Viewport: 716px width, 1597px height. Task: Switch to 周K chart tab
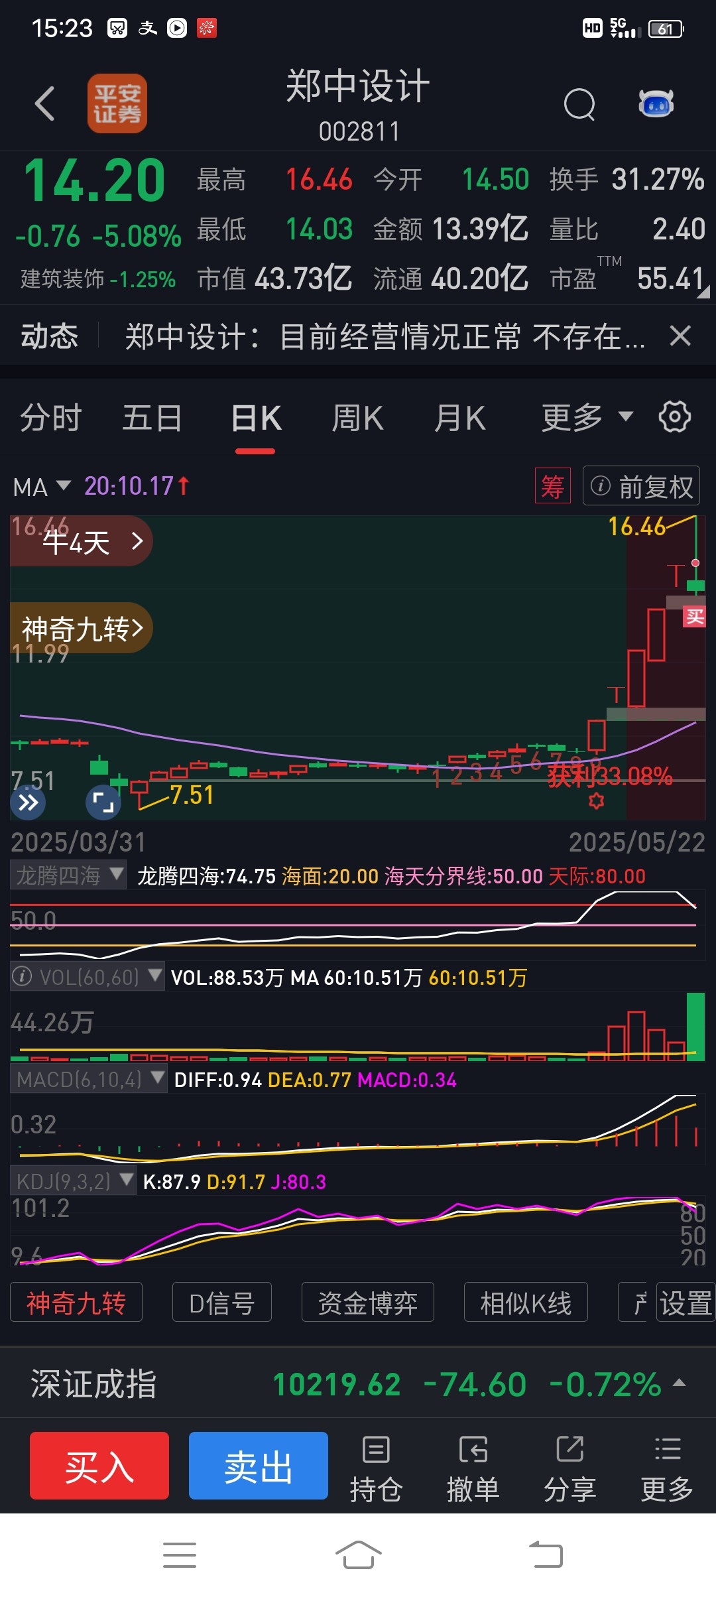[358, 418]
